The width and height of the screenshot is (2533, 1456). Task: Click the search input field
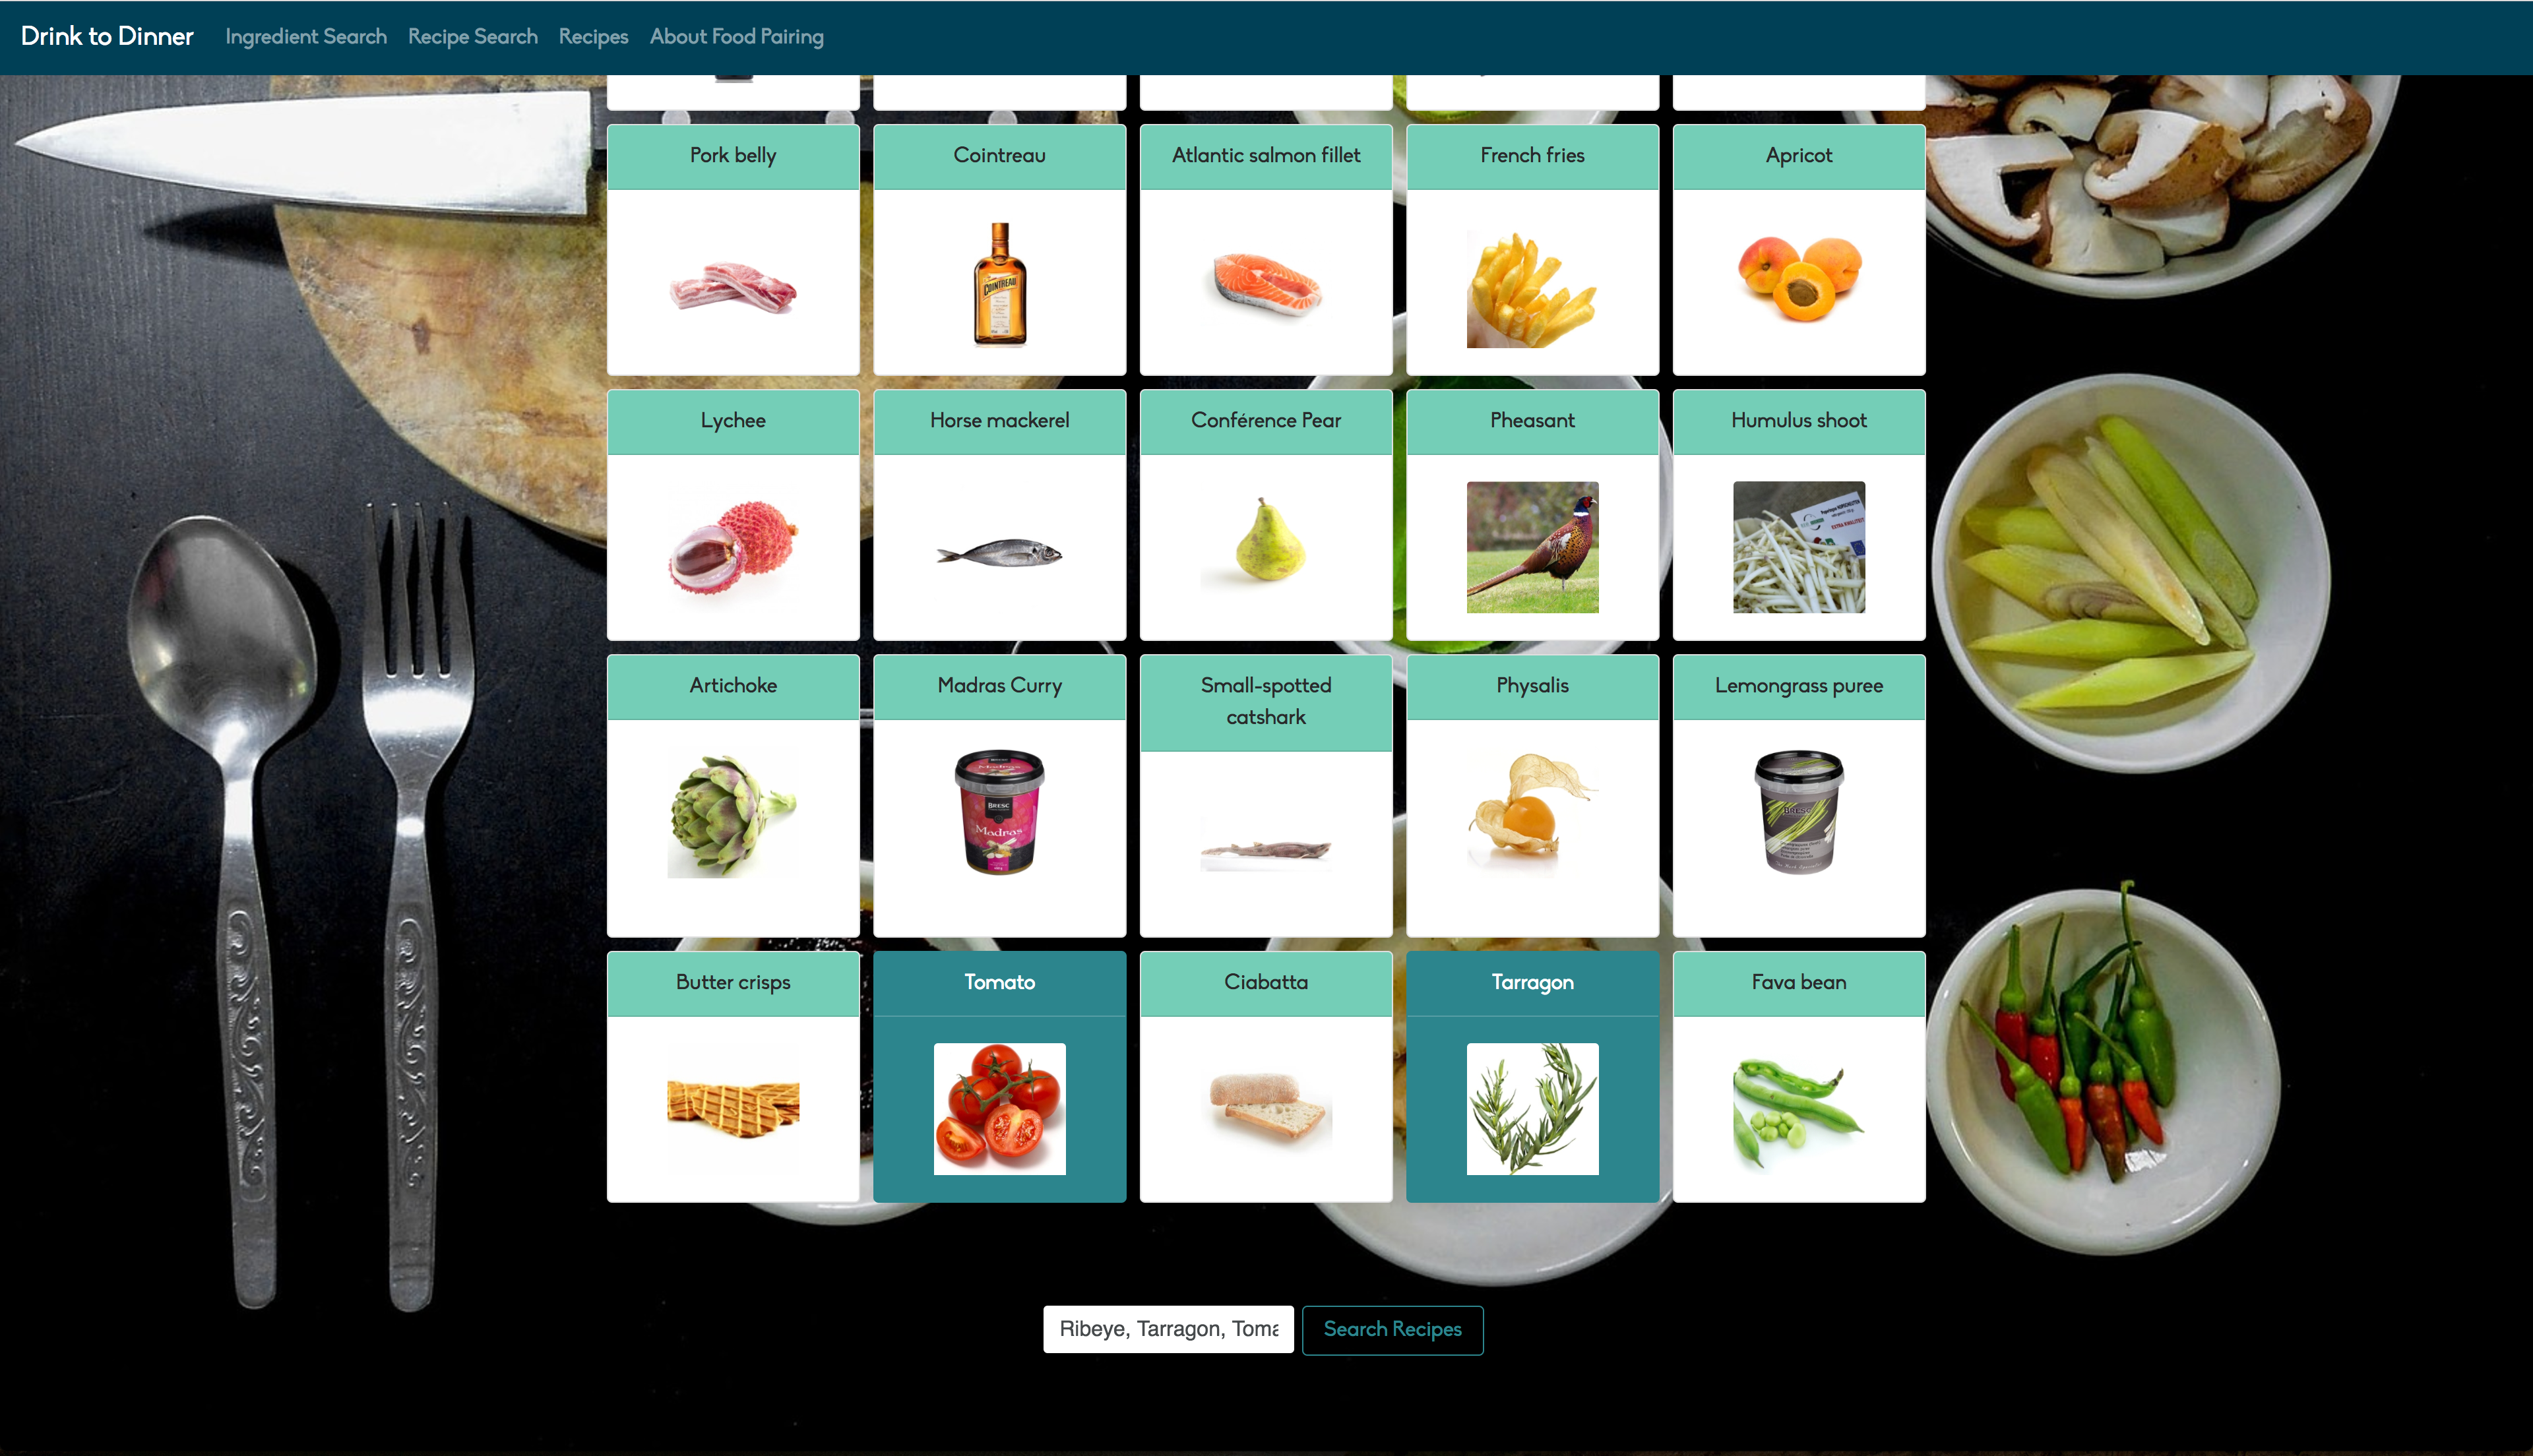tap(1168, 1329)
